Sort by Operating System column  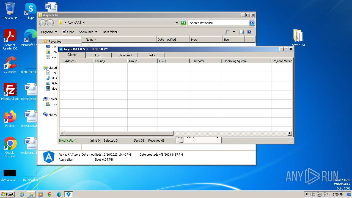click(x=246, y=61)
